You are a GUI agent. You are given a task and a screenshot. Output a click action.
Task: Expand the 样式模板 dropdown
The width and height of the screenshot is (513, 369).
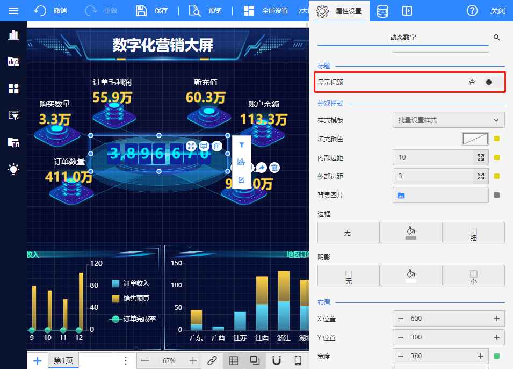[449, 120]
